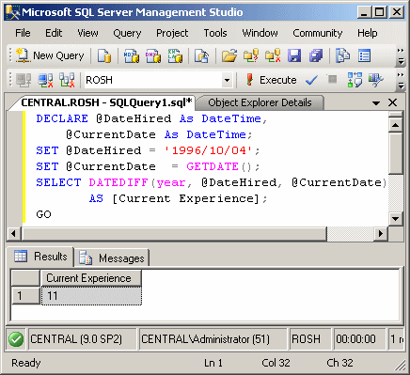Select the Current Experience column header

91,278
